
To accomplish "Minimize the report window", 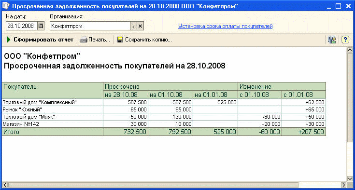I will pyautogui.click(x=329, y=6).
